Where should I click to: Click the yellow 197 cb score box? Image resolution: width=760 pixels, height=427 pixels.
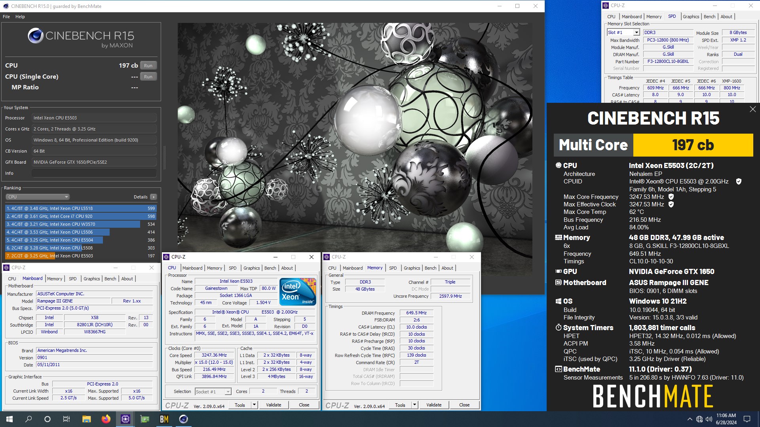pyautogui.click(x=693, y=145)
